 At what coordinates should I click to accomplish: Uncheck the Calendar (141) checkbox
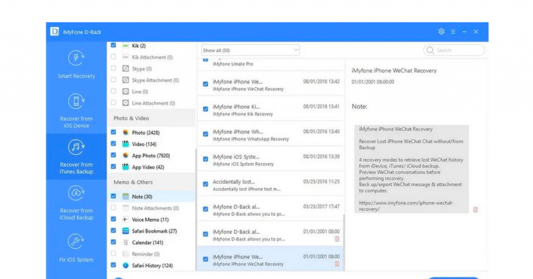tap(113, 242)
